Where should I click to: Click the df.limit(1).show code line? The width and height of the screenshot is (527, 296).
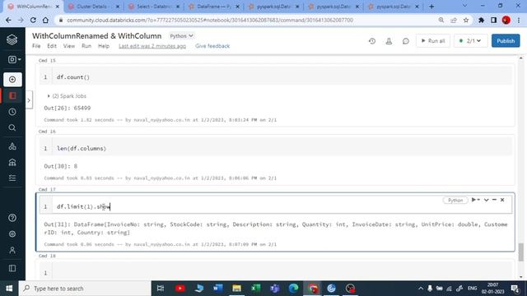pyautogui.click(x=83, y=206)
